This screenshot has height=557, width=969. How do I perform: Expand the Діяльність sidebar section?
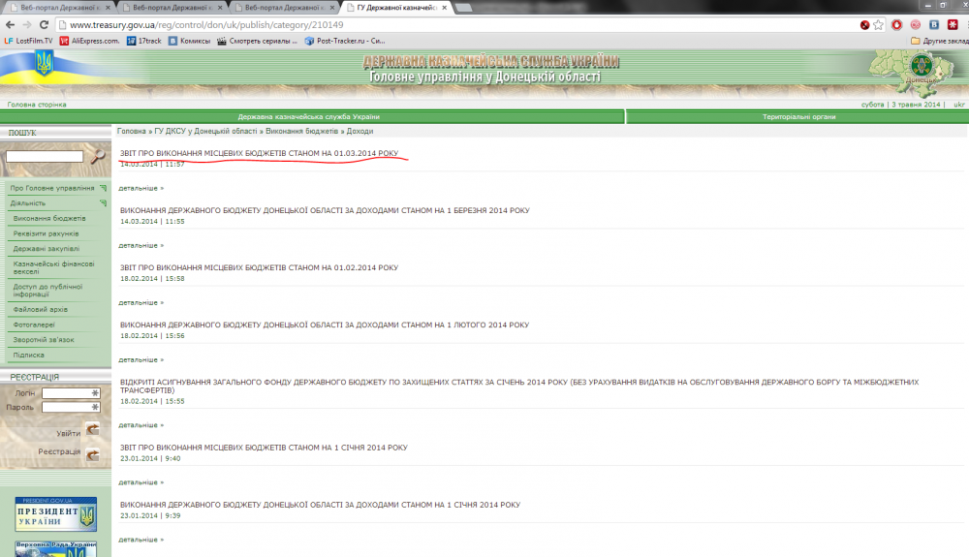28,203
